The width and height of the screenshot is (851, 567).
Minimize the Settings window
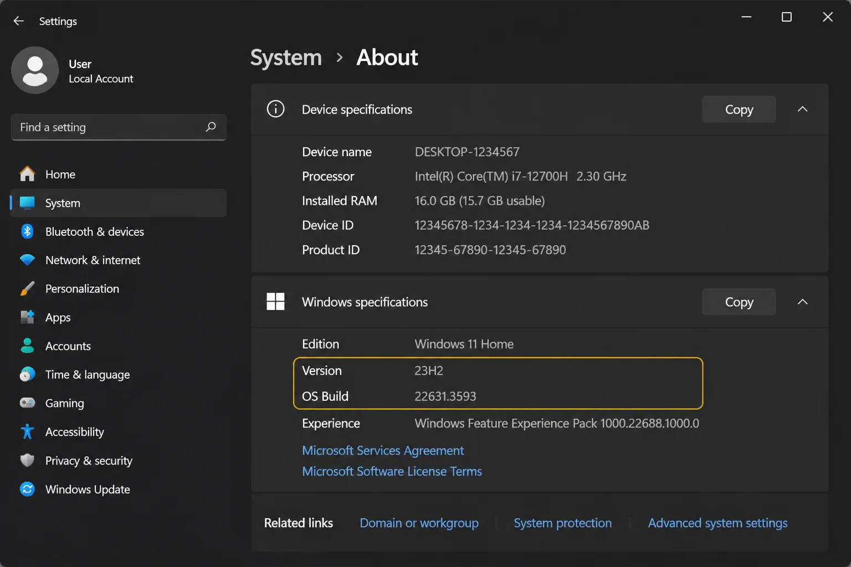point(746,17)
